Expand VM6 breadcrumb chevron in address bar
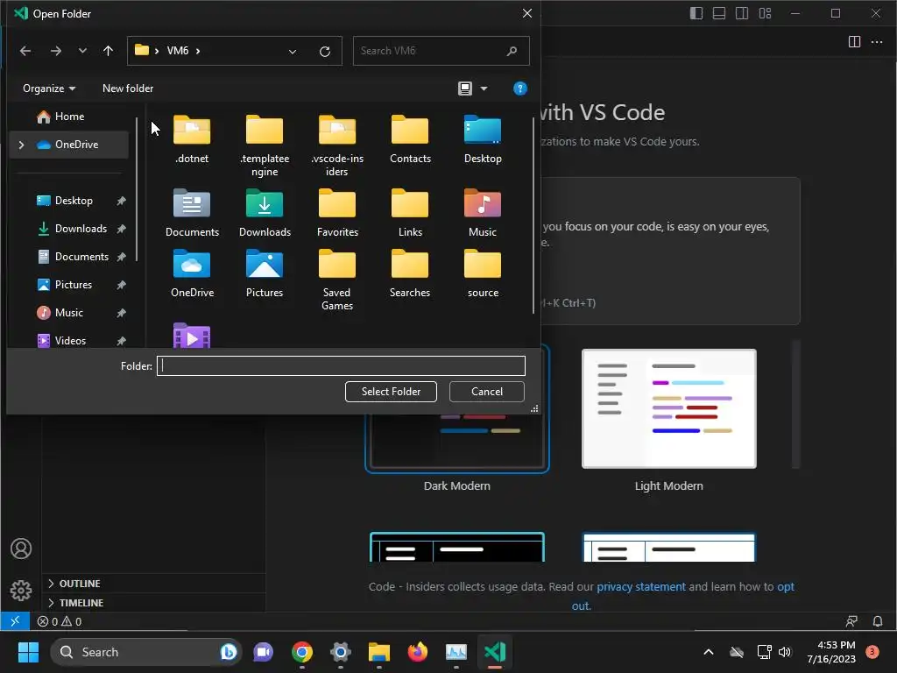The width and height of the screenshot is (897, 673). [198, 51]
